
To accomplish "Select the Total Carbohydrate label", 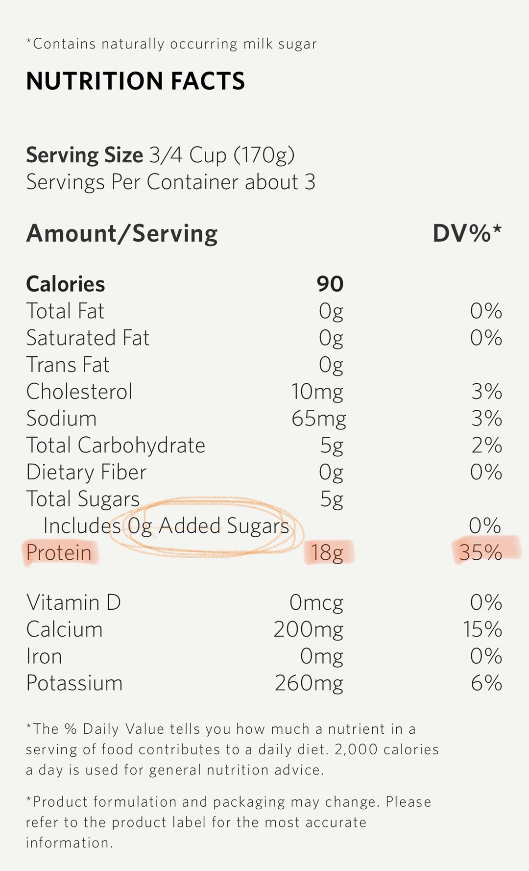I will pyautogui.click(x=116, y=446).
